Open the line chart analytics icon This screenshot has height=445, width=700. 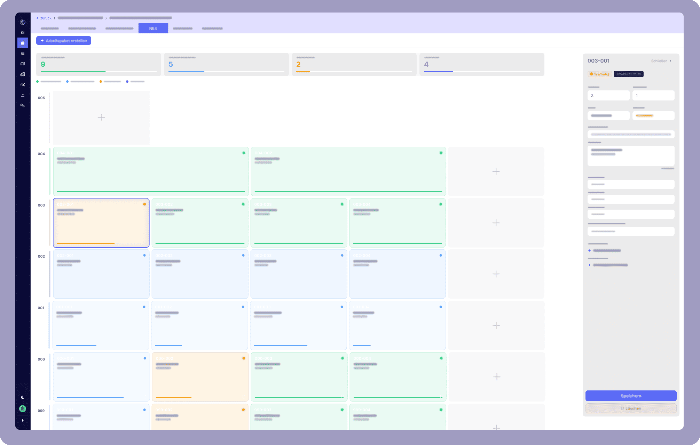click(23, 95)
